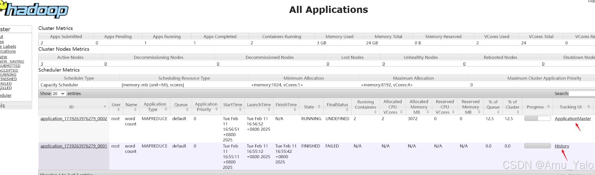Click progress bar of running application 0002
The width and height of the screenshot is (595, 175).
[x=537, y=118]
